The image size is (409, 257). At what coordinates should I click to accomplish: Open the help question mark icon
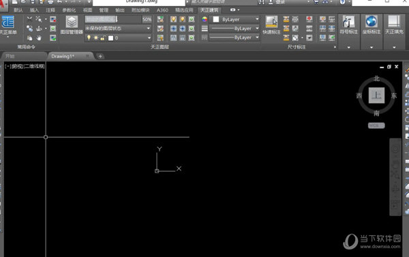pos(342,2)
